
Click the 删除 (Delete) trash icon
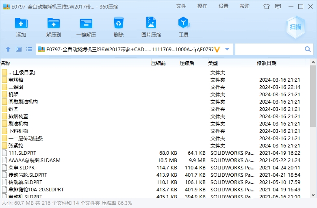coord(119,23)
